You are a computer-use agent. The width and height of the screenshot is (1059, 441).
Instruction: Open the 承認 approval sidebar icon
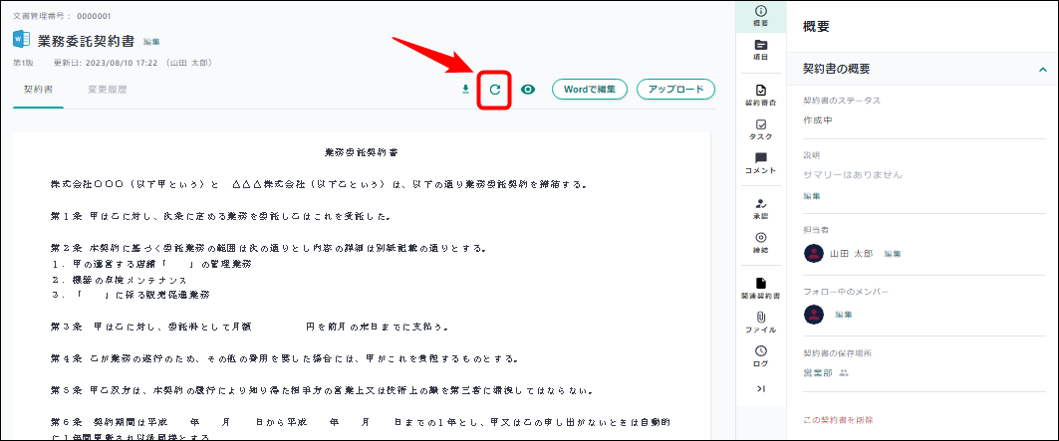761,207
